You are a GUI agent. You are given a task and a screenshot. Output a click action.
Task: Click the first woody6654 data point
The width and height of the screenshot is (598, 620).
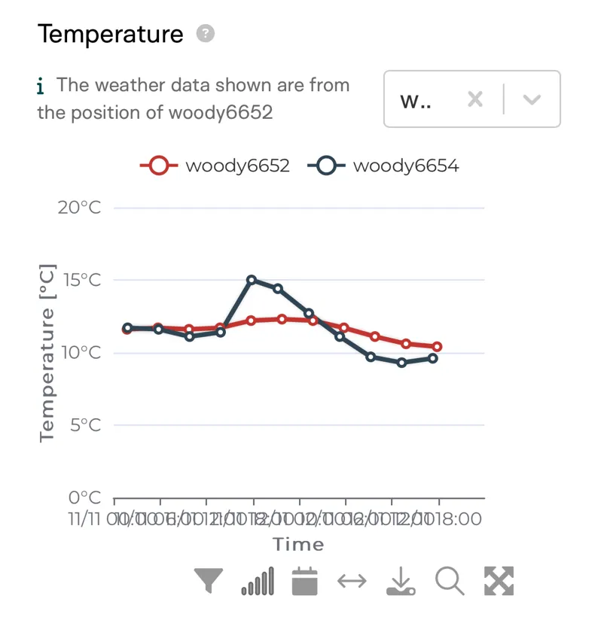tap(127, 328)
